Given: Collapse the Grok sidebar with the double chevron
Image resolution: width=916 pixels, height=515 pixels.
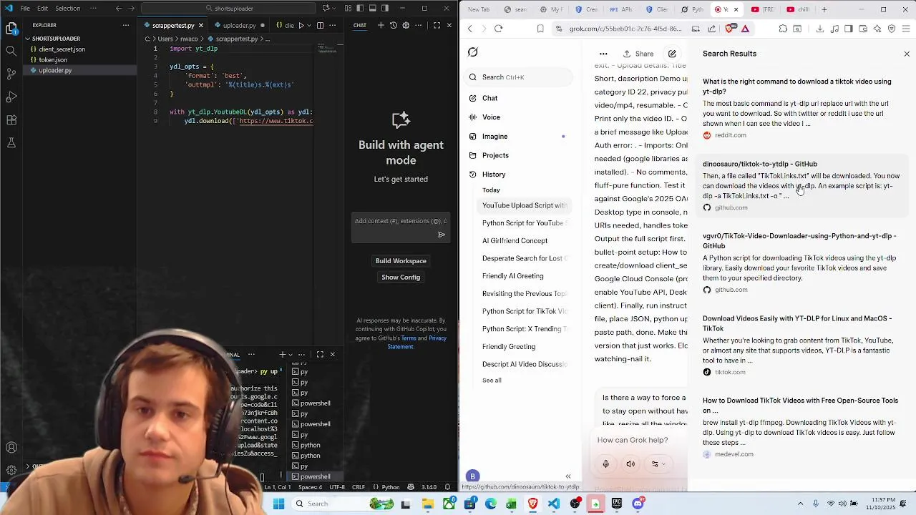Looking at the screenshot, I should pyautogui.click(x=568, y=476).
